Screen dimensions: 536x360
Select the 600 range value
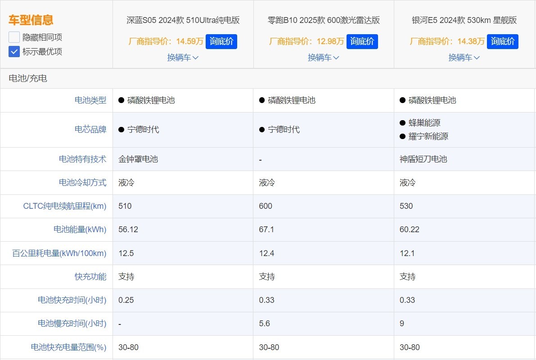point(266,206)
